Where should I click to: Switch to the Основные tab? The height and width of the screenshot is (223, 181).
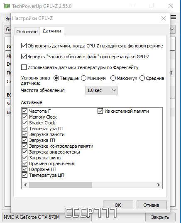coord(27,32)
